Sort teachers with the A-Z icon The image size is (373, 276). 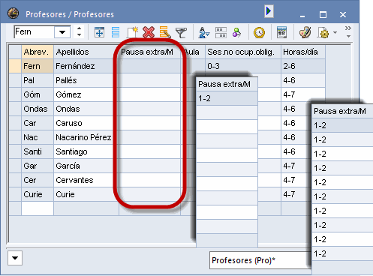coord(204,33)
